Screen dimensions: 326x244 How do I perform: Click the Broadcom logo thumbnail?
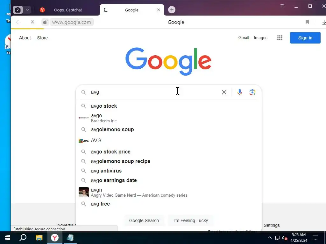pyautogui.click(x=84, y=118)
